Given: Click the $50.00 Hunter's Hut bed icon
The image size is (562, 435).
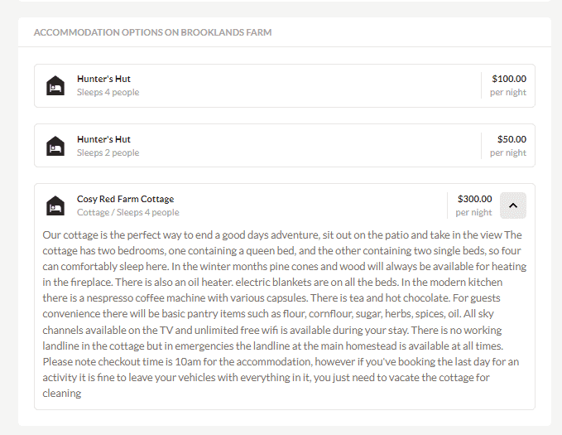Looking at the screenshot, I should coord(55,146).
